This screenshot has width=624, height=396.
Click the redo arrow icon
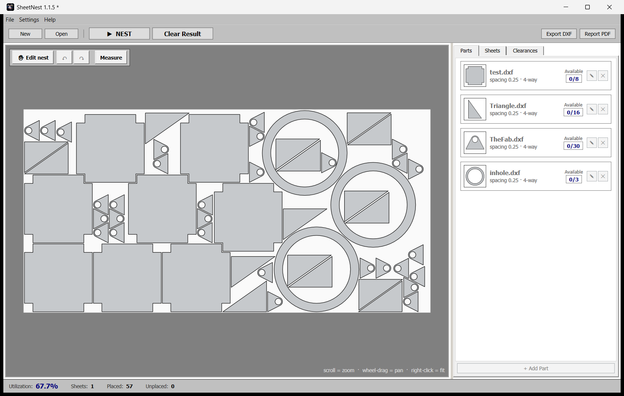(81, 58)
